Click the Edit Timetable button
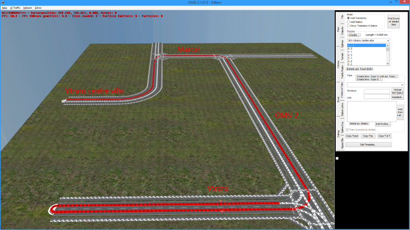The height and width of the screenshot is (230, 410). tap(368, 145)
